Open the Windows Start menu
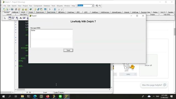The height and width of the screenshot is (99, 176). (x=3, y=97)
